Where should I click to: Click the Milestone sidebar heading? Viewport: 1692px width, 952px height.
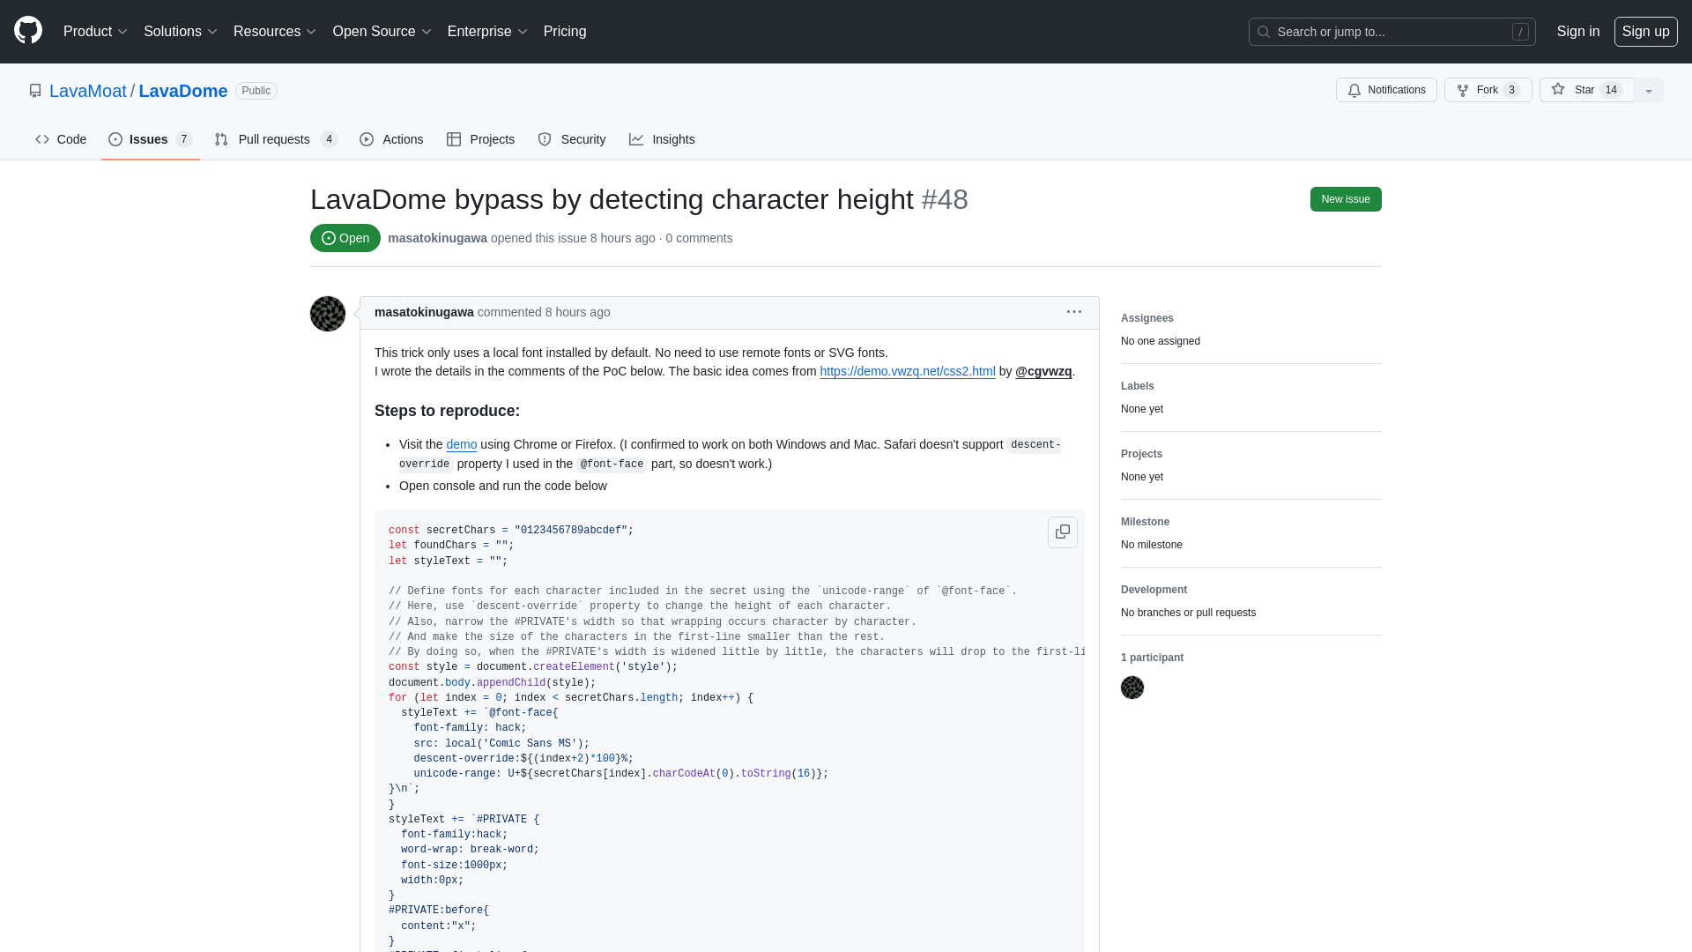pyautogui.click(x=1145, y=522)
